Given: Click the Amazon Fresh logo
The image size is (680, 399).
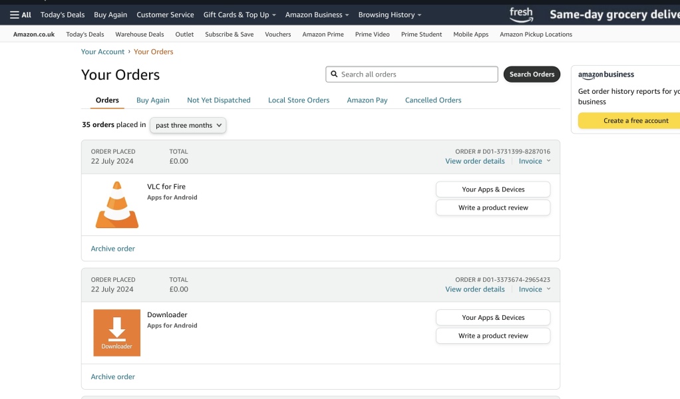Looking at the screenshot, I should click(521, 15).
